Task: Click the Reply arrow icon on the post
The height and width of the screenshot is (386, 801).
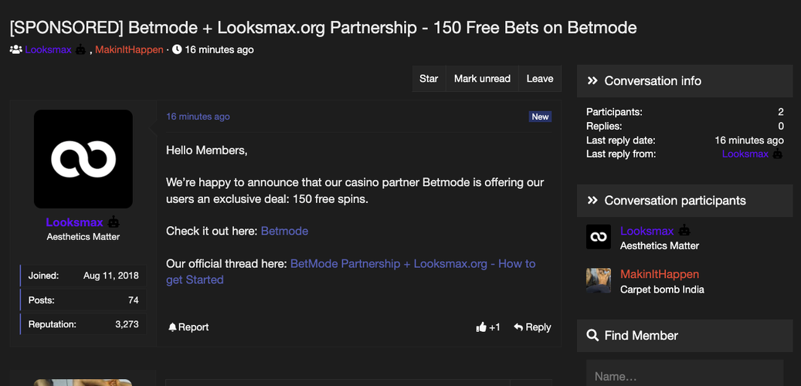Action: pos(518,327)
